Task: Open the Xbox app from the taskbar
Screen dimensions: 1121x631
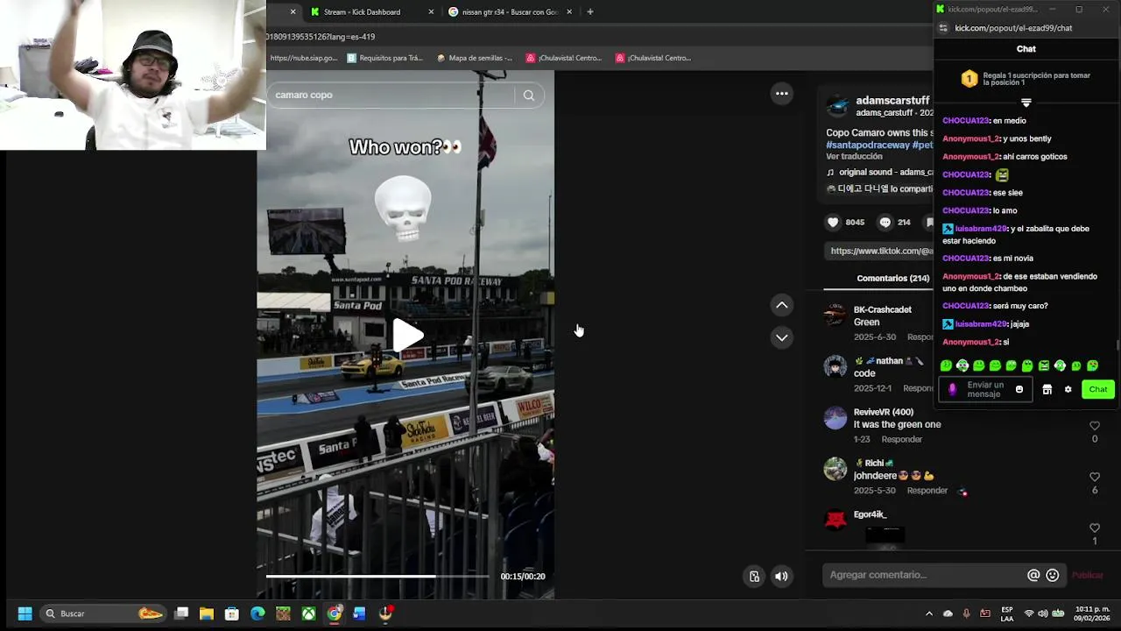Action: pos(308,613)
